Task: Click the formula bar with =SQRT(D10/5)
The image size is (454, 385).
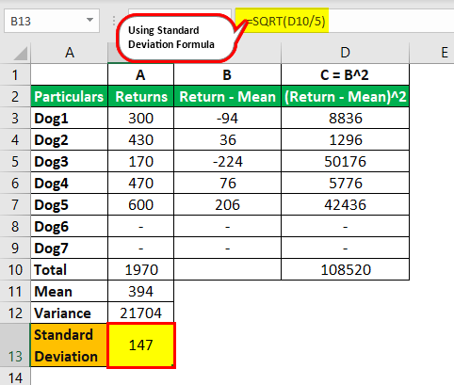Action: [x=344, y=21]
